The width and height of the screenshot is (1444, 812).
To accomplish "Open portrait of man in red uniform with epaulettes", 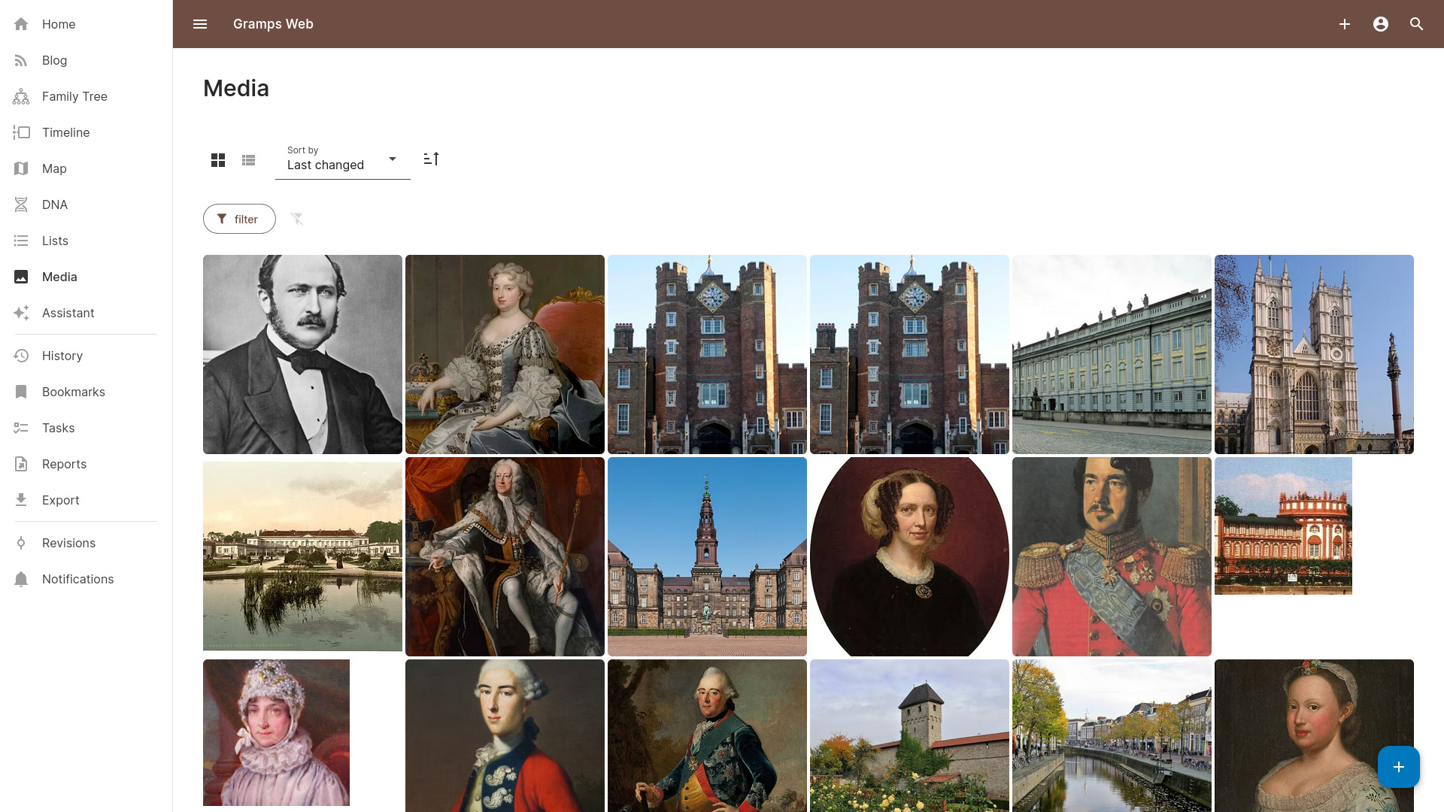I will 1112,556.
